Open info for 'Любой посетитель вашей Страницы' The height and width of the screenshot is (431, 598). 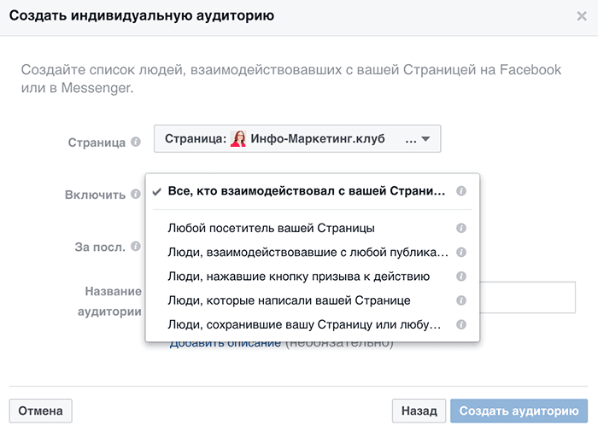pyautogui.click(x=461, y=228)
